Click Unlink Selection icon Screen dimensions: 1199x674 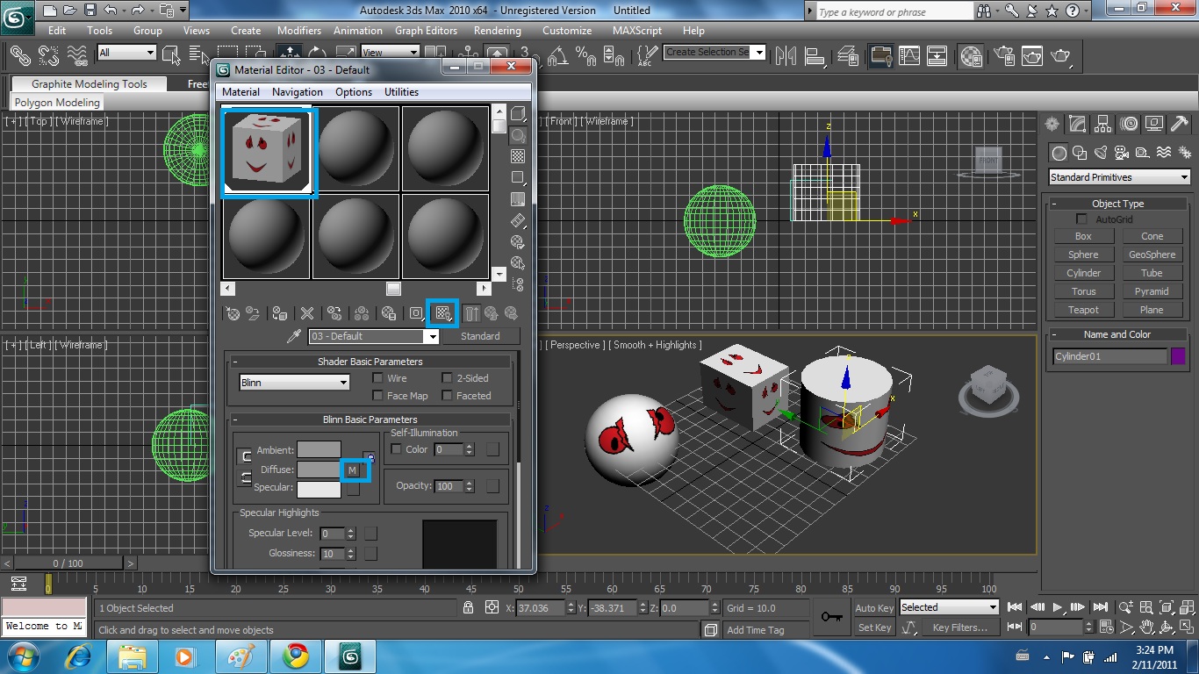pyautogui.click(x=48, y=55)
